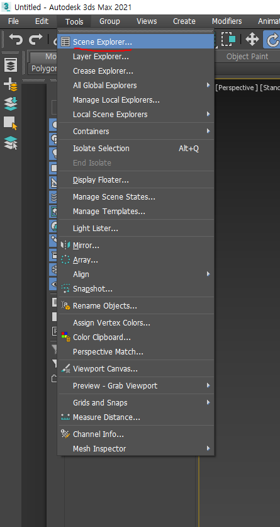This screenshot has height=527, width=280.
Task: Open the Edit menu
Action: pos(42,21)
